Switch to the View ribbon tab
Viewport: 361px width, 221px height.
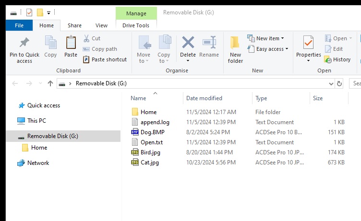102,25
